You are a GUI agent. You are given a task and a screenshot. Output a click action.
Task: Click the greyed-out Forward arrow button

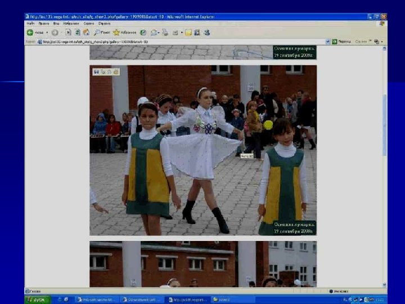tap(55, 33)
